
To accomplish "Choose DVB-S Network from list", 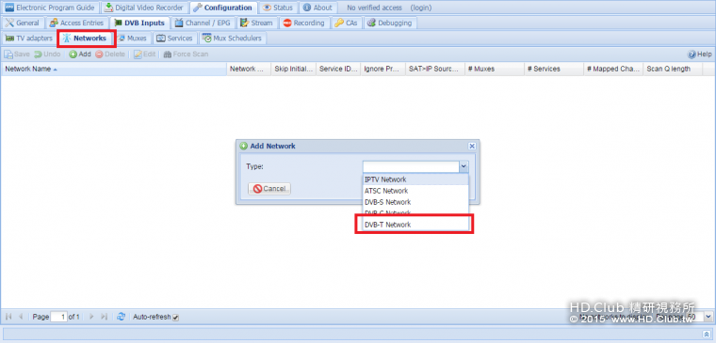I will (415, 202).
